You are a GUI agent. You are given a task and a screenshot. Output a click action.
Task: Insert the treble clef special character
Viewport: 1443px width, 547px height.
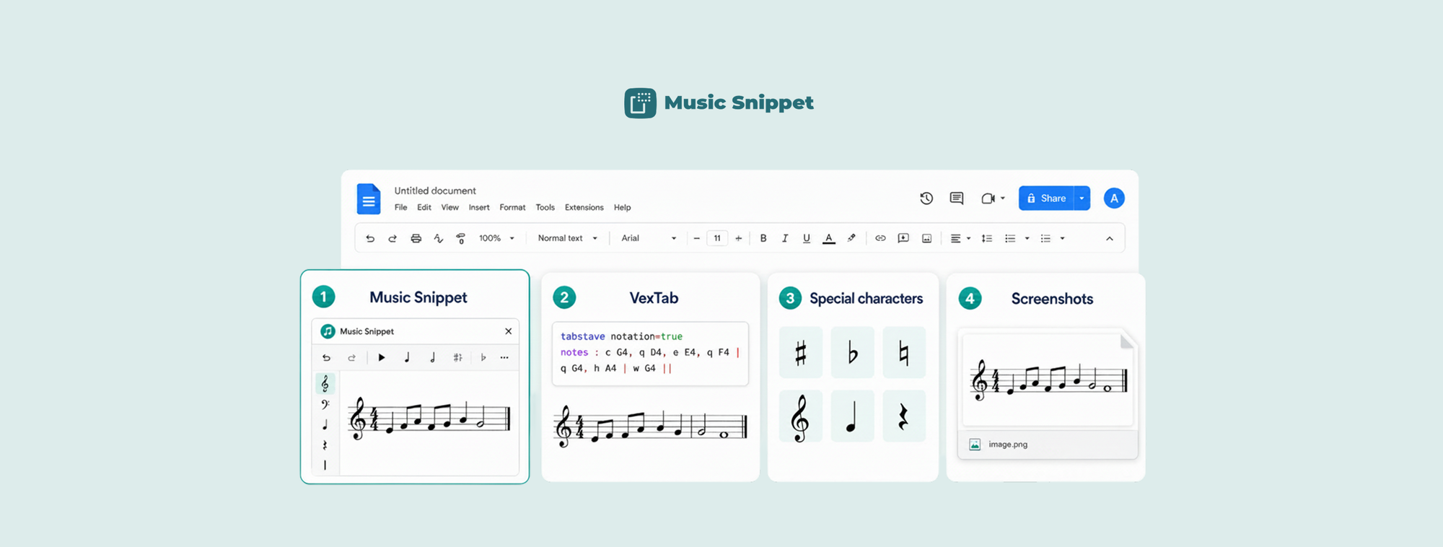point(801,416)
